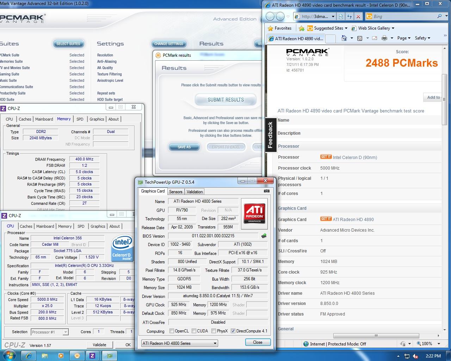The image size is (451, 361).
Task: Open Windows Explorer folder icon on taskbar
Action: pos(45,355)
